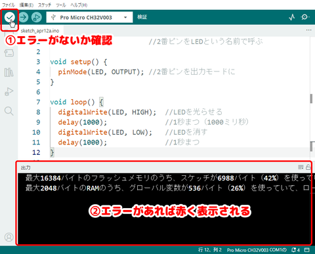Click line number 7 in the gutter

[x=38, y=102]
